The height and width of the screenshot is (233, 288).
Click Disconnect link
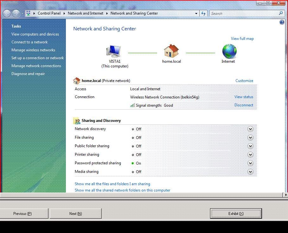pyautogui.click(x=244, y=105)
